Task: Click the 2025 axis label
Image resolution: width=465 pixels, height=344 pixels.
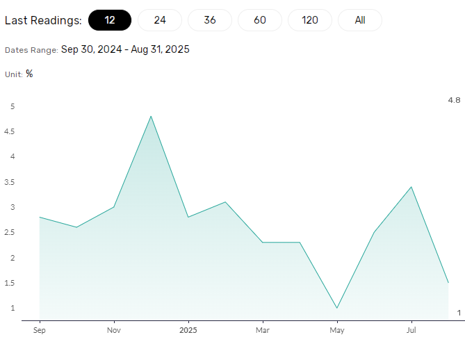Action: click(188, 330)
